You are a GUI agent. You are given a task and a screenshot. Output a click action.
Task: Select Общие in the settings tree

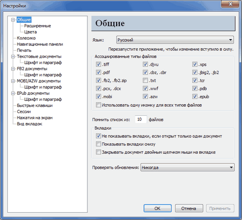[24, 19]
